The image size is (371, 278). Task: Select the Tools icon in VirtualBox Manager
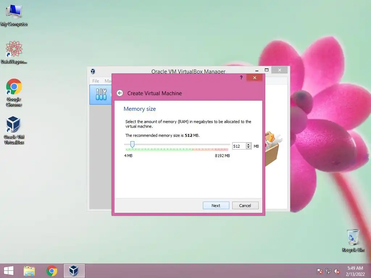[101, 94]
